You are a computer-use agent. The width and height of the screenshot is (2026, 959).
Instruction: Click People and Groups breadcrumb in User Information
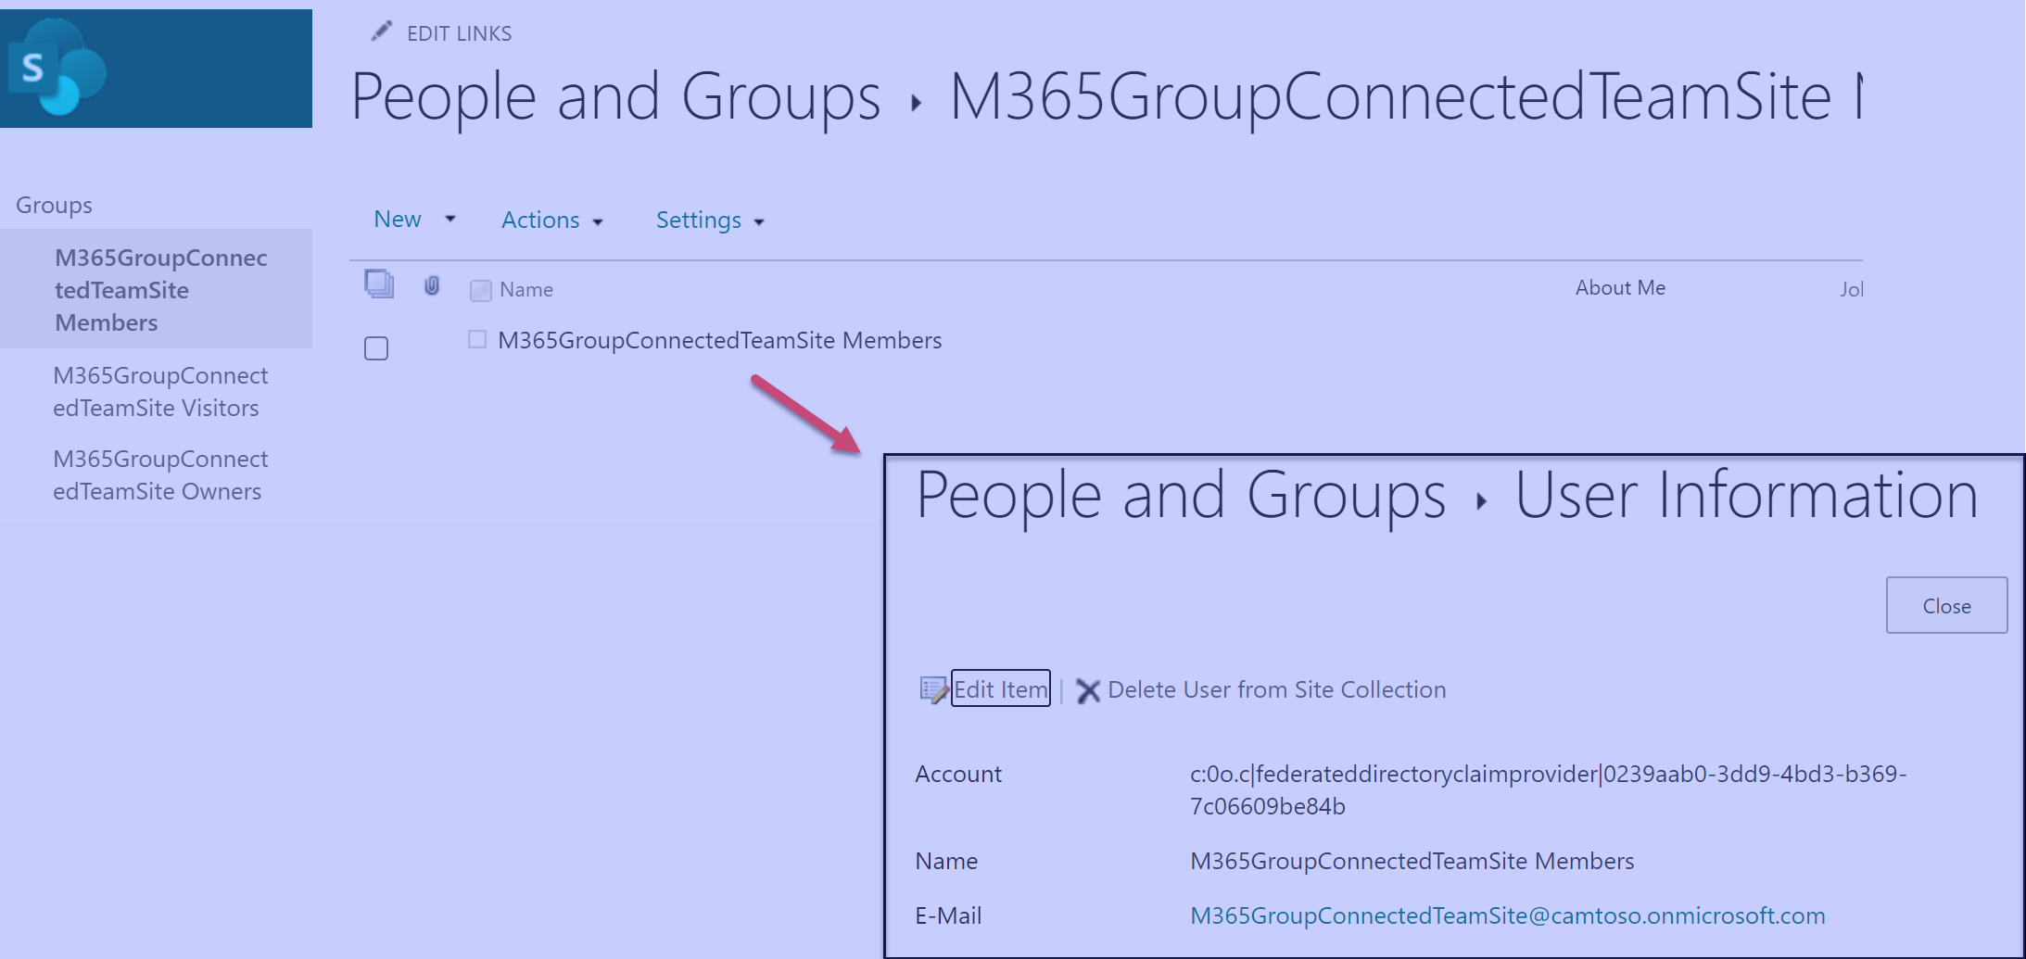point(1180,496)
